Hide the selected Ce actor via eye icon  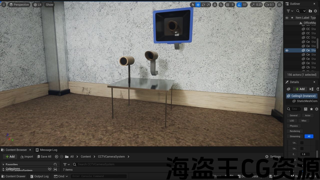point(287,50)
